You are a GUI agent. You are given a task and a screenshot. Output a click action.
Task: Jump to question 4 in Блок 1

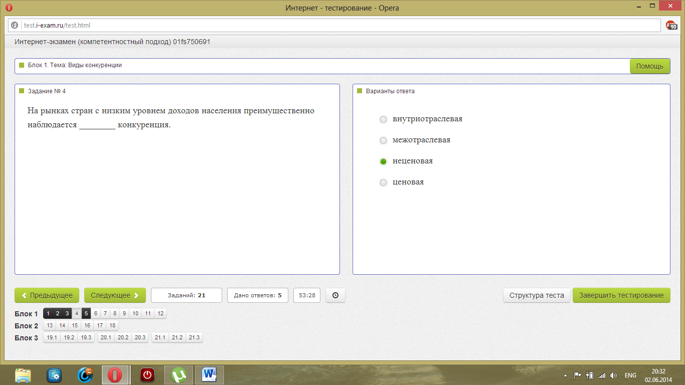[x=77, y=314]
